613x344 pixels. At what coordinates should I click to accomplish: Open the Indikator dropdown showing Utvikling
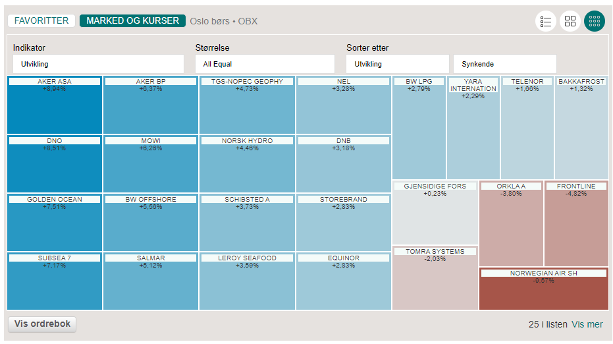pyautogui.click(x=98, y=64)
